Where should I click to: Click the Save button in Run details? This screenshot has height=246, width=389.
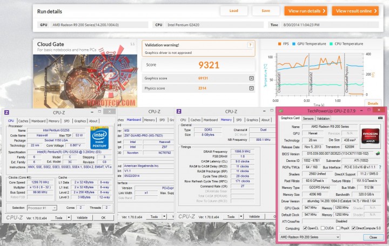coord(266,11)
